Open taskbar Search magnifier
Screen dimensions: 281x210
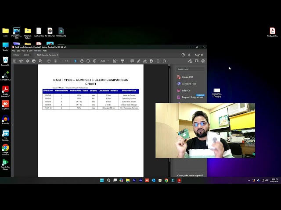(108, 180)
